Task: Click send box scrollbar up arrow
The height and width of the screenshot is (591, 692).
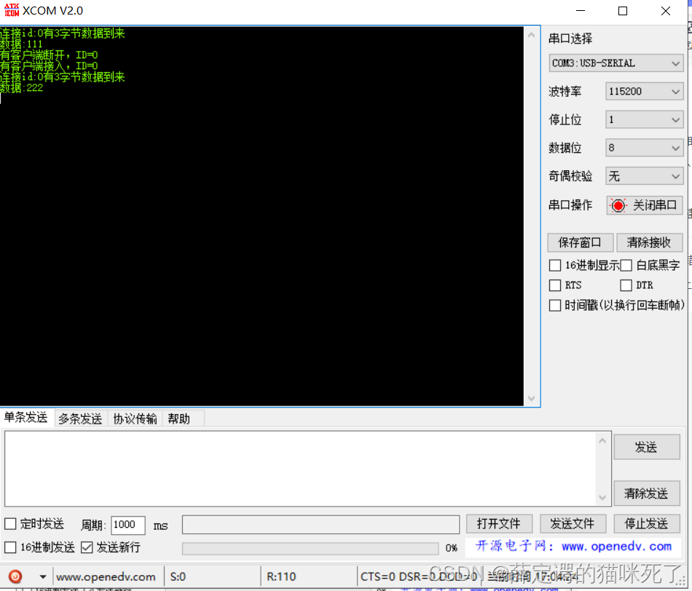Action: click(602, 440)
